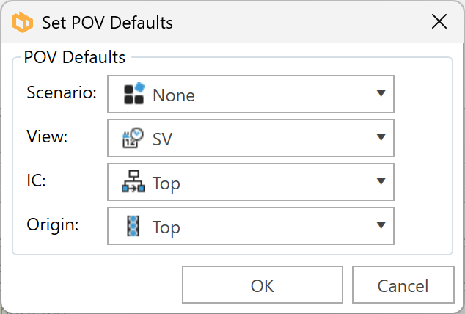Select the None value in Scenario box

coord(174,95)
